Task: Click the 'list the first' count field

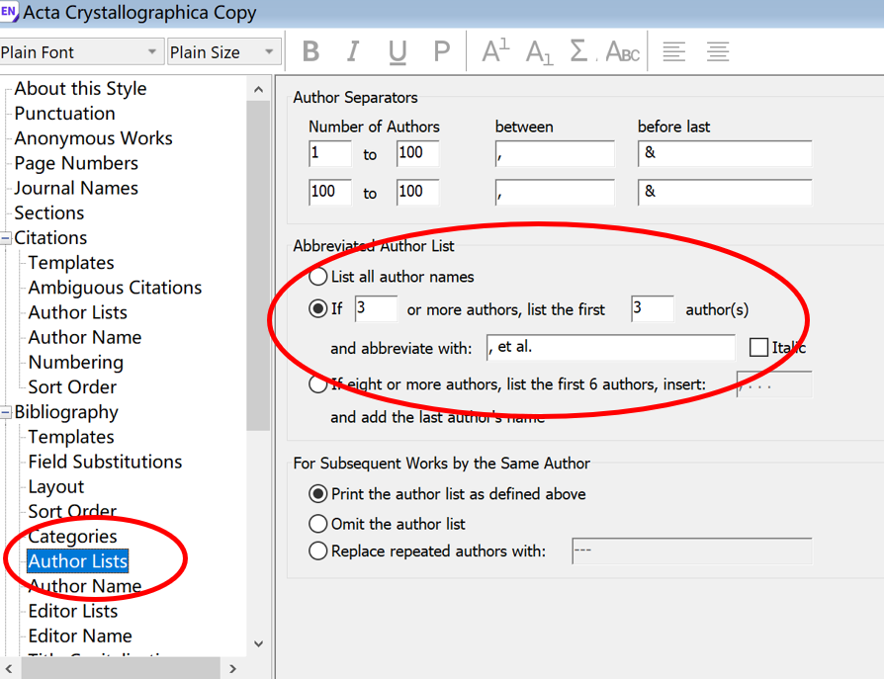Action: (x=652, y=308)
